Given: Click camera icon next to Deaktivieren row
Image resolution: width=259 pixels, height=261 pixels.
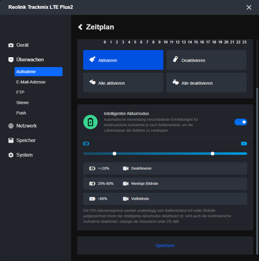Looking at the screenshot, I should click(126, 168).
